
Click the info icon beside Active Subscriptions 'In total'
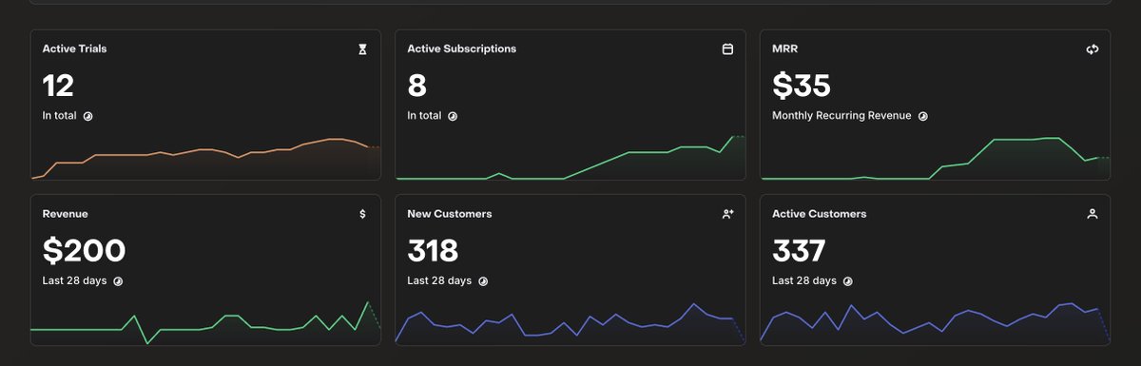click(453, 116)
